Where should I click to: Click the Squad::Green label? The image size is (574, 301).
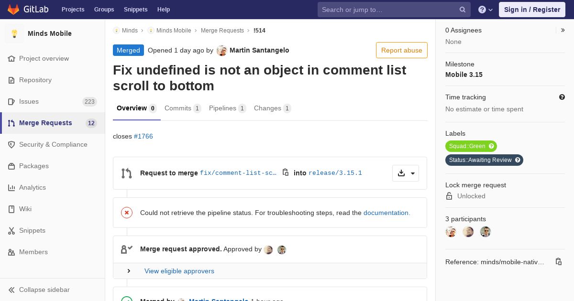[467, 146]
